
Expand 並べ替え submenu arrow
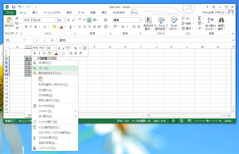75,116
